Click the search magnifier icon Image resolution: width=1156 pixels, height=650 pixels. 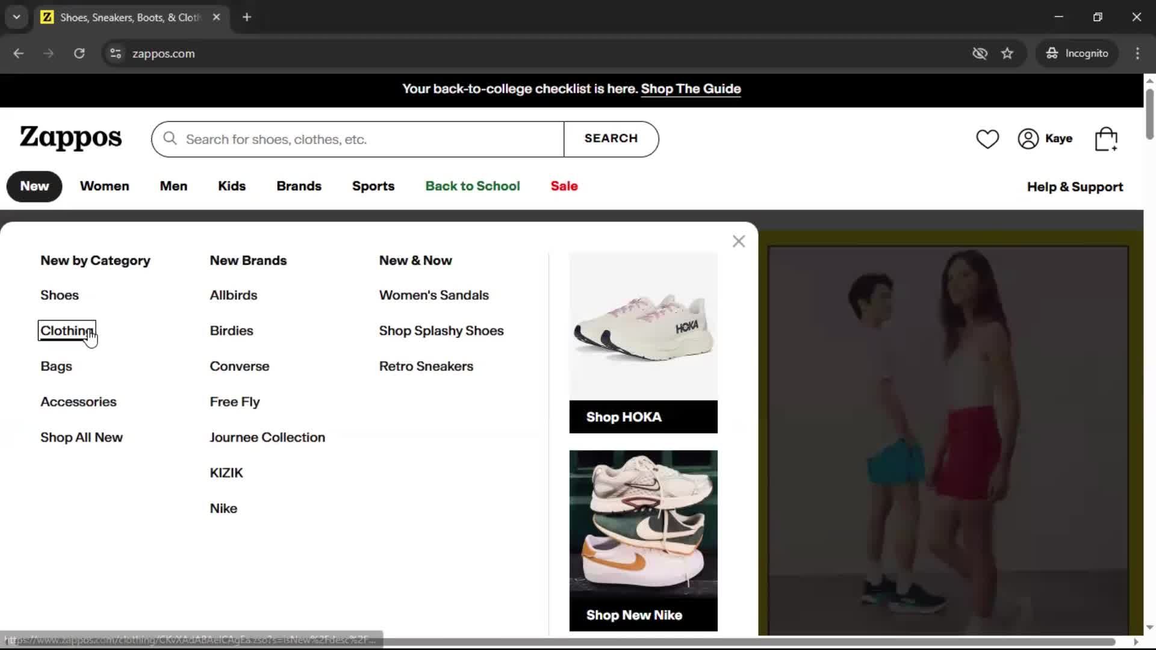(170, 139)
